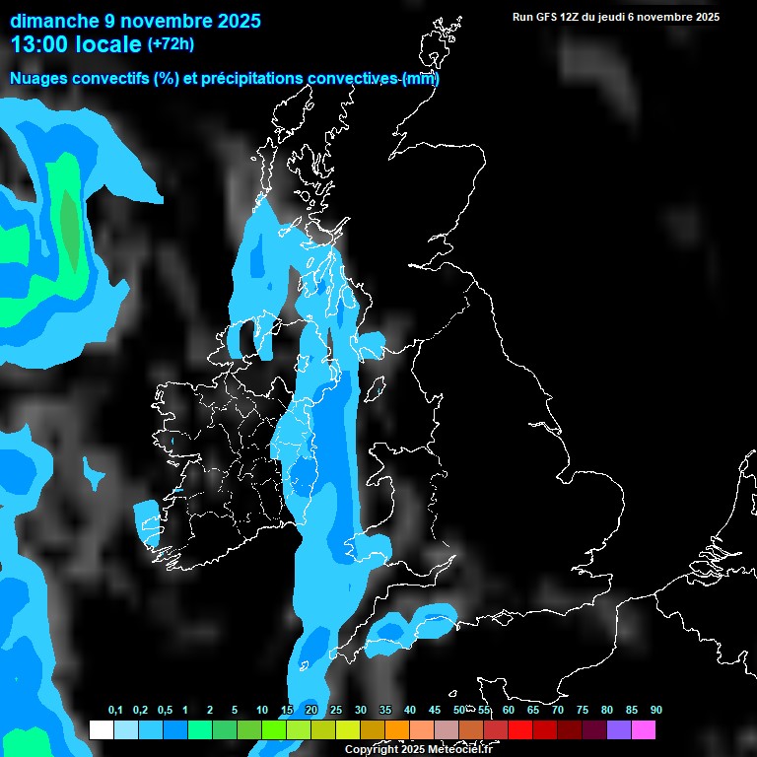Click the legend value label '50'
Viewport: 757px width, 757px height.
tap(459, 711)
